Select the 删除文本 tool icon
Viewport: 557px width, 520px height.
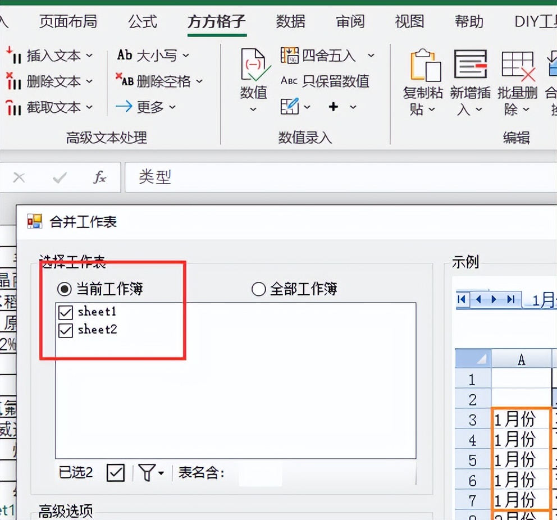12,81
